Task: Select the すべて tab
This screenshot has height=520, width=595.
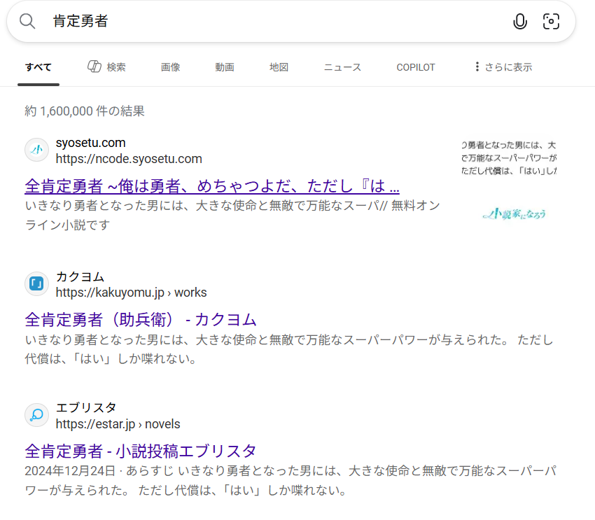Action: [x=38, y=67]
